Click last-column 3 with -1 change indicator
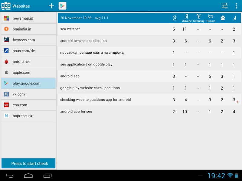The image size is (242, 181). (235, 100)
